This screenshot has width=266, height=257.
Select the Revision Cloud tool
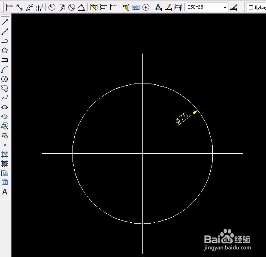(5, 88)
